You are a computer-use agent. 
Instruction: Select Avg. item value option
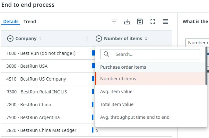point(150,91)
